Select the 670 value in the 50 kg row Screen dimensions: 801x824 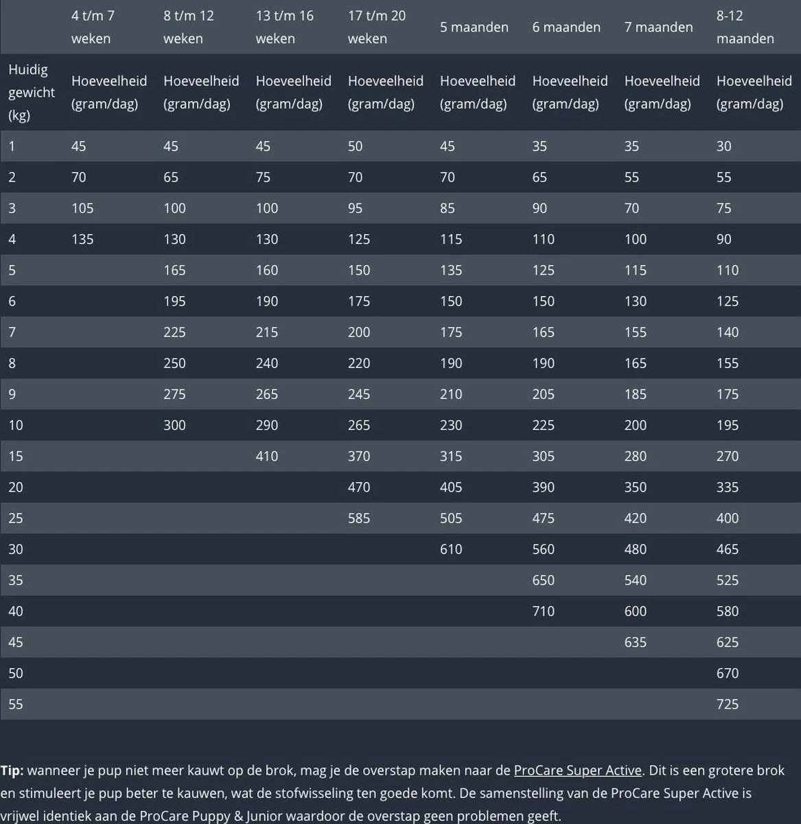pos(728,673)
